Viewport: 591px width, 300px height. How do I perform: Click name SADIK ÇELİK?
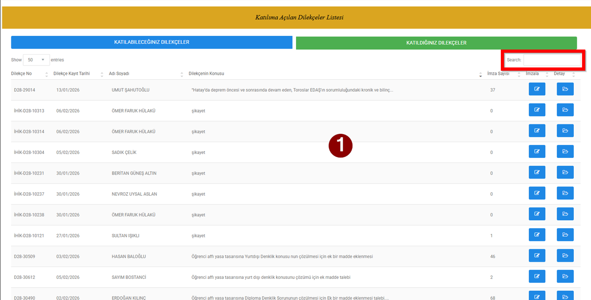124,152
